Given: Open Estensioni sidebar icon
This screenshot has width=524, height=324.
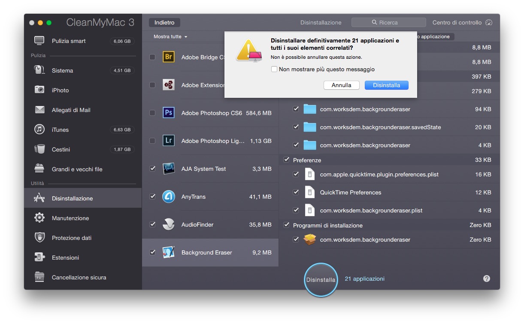Looking at the screenshot, I should coord(39,257).
